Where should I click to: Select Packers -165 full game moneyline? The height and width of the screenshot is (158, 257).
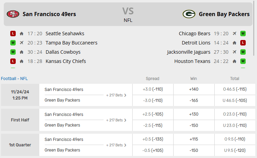pos(193,101)
